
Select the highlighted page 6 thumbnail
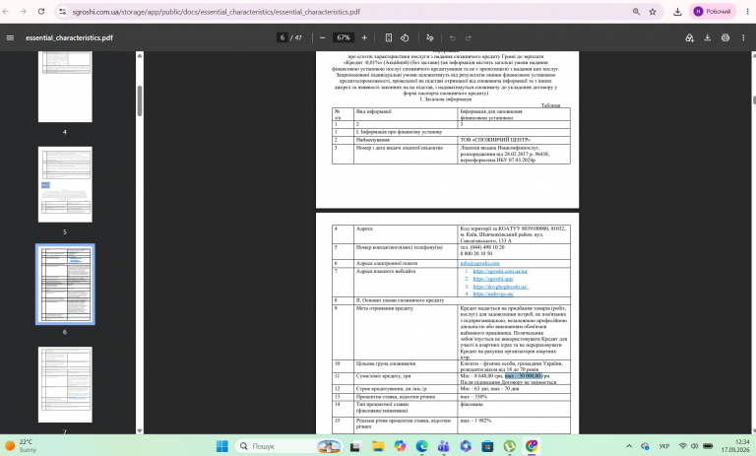click(x=65, y=285)
